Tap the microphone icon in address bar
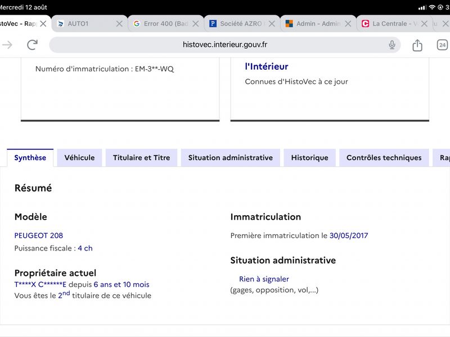This screenshot has height=337, width=450. pyautogui.click(x=391, y=45)
